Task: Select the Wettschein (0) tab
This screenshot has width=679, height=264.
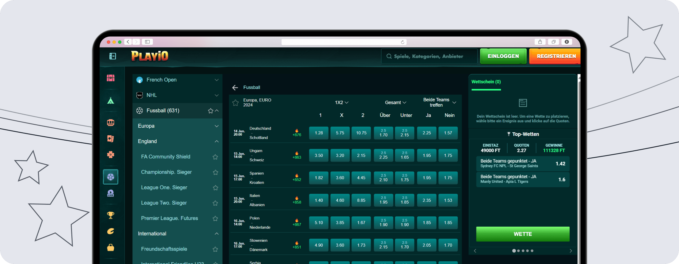Action: [486, 82]
